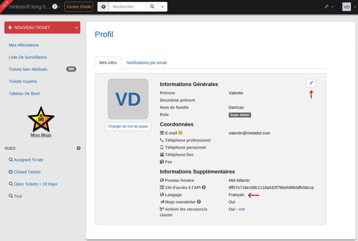Click the Mojo newsletter help icon

(x=199, y=202)
